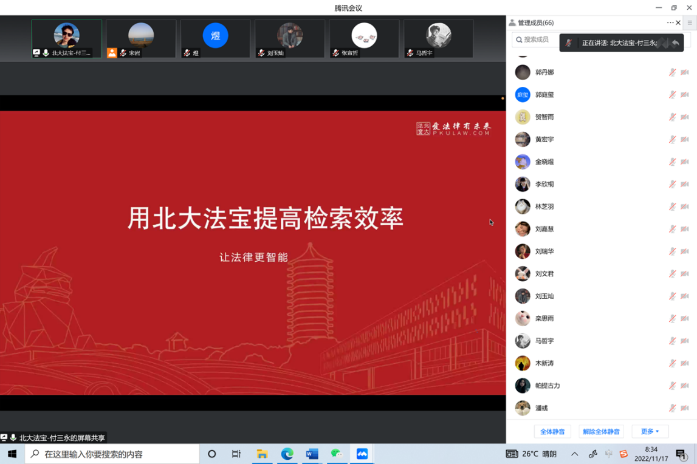The height and width of the screenshot is (464, 697).
Task: Toggle 黄宏宇's microphone icon
Action: click(x=672, y=140)
